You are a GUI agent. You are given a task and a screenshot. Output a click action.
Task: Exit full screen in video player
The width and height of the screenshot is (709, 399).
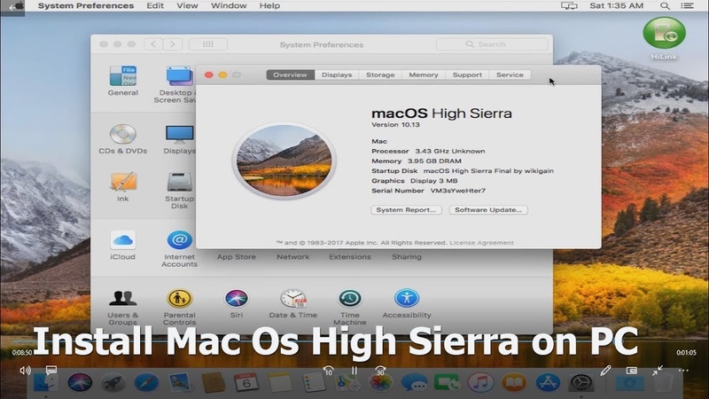pyautogui.click(x=658, y=371)
